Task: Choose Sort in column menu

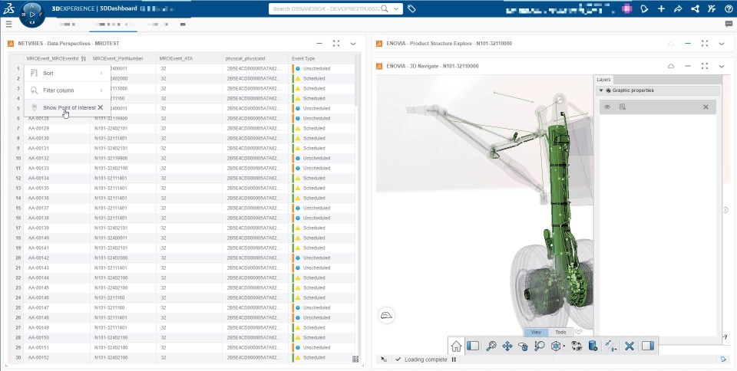Action: 68,73
